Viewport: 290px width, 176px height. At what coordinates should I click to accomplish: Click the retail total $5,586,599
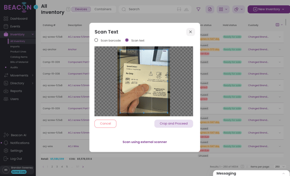click(57, 159)
